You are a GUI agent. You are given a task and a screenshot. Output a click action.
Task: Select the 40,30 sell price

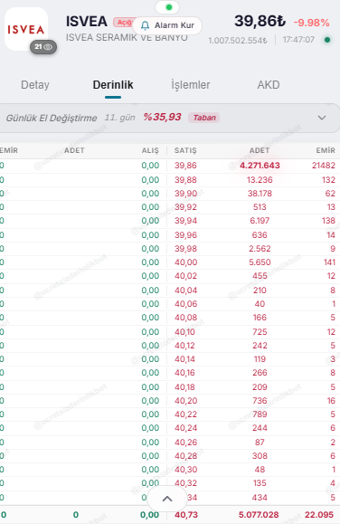coord(186,470)
